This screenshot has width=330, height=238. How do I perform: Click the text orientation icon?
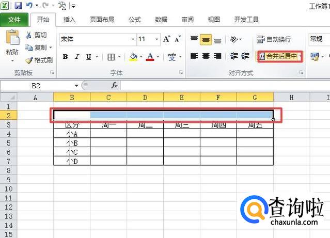[x=234, y=39]
